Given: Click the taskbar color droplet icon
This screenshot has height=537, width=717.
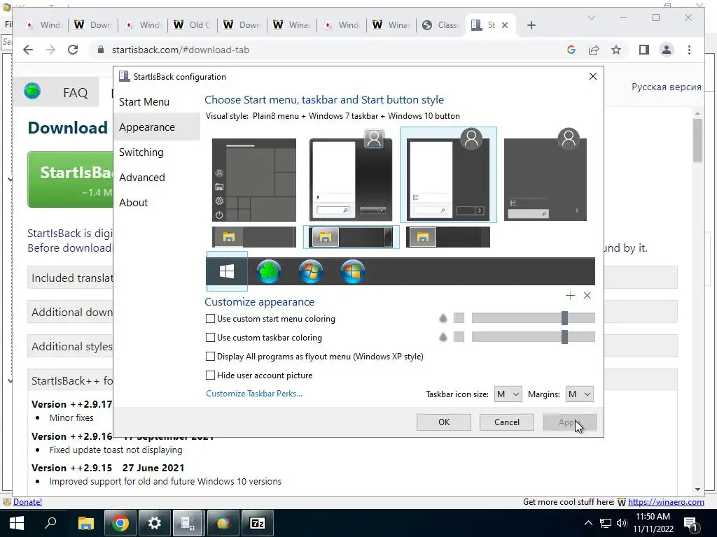Looking at the screenshot, I should pos(443,337).
